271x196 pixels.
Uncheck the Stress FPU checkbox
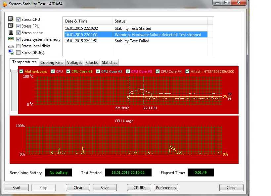click(x=18, y=26)
